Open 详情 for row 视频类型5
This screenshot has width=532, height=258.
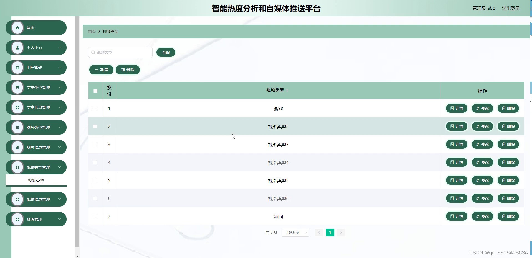click(x=457, y=180)
